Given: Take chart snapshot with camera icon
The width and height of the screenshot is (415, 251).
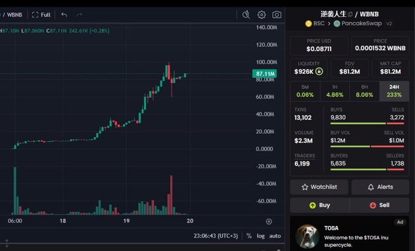Looking at the screenshot, I should [x=277, y=15].
